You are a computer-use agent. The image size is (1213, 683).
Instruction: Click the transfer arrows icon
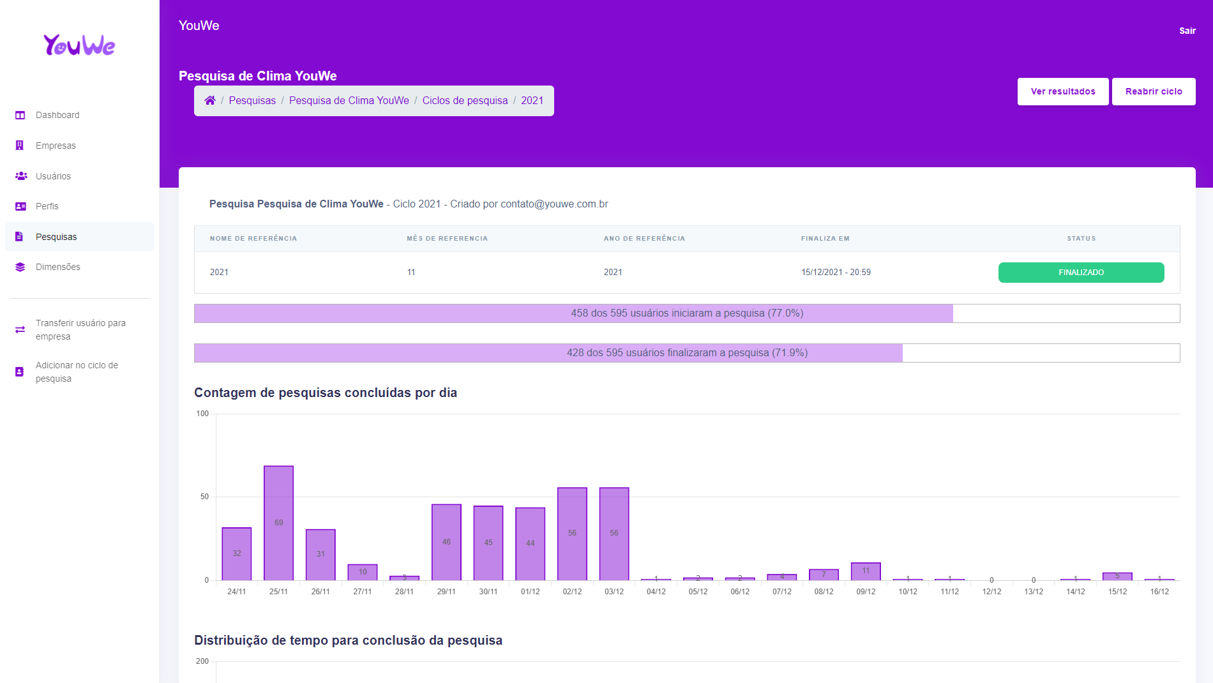(x=20, y=330)
